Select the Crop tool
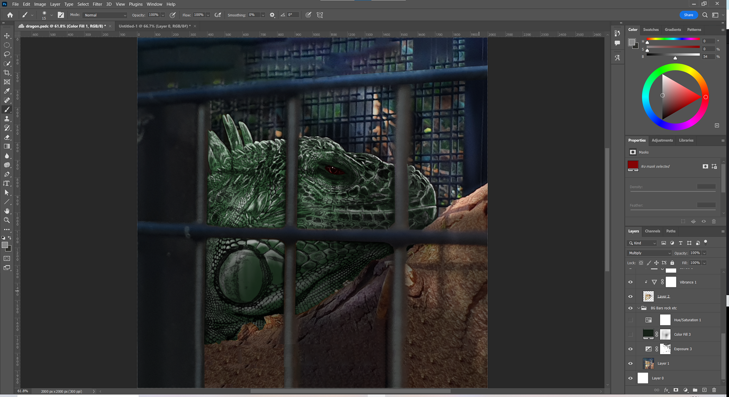This screenshot has height=397, width=729. tap(7, 72)
